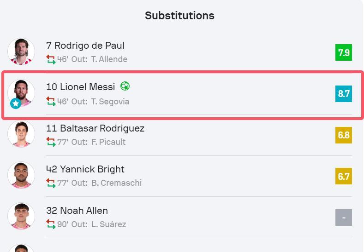
Task: Open the 32 Noah Allen player link
Action: (77, 211)
